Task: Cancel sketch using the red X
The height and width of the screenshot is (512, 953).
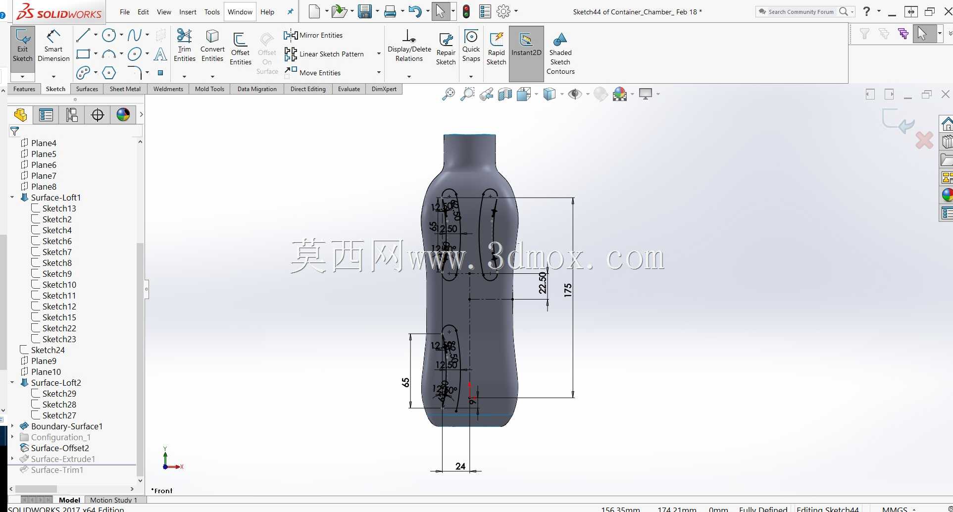Action: click(x=924, y=140)
